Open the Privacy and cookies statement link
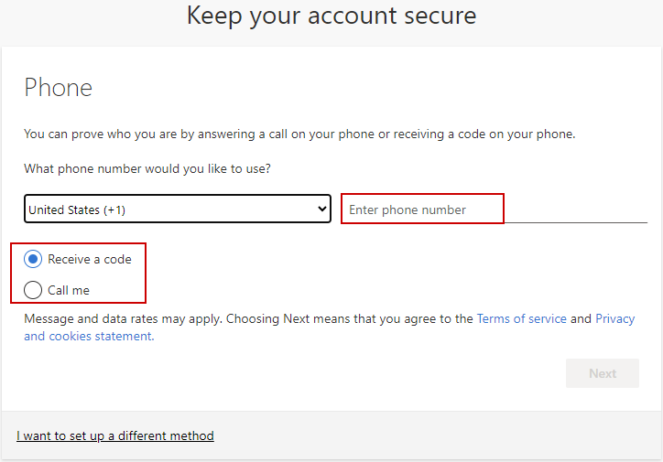663x462 pixels. pyautogui.click(x=614, y=319)
